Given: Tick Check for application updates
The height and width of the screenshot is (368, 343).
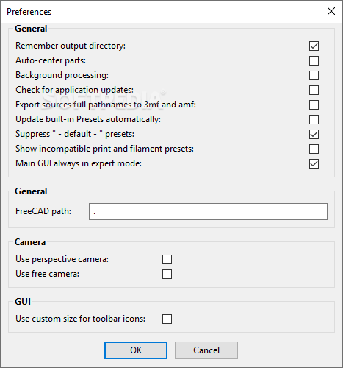Looking at the screenshot, I should coord(314,90).
